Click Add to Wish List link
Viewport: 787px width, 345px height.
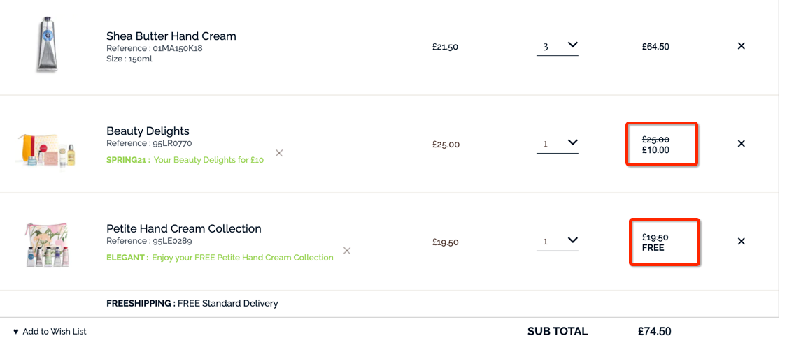pyautogui.click(x=55, y=332)
